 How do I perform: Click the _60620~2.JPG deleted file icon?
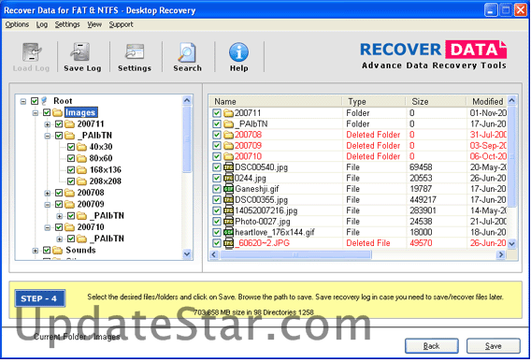pos(229,243)
